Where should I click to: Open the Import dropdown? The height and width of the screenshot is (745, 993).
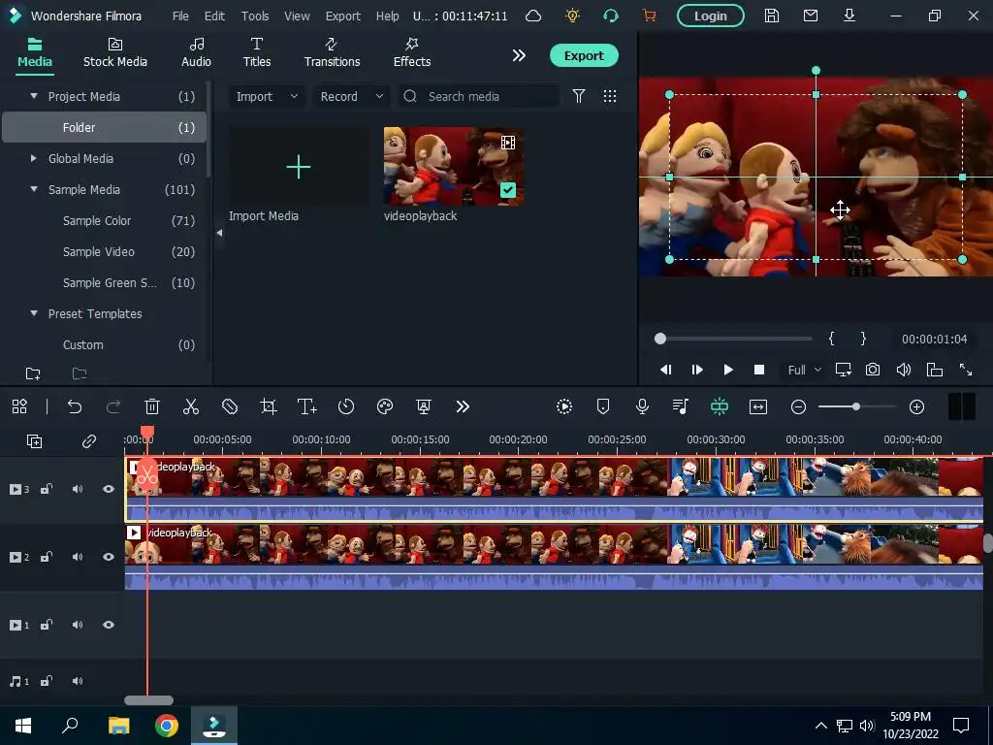coord(266,96)
